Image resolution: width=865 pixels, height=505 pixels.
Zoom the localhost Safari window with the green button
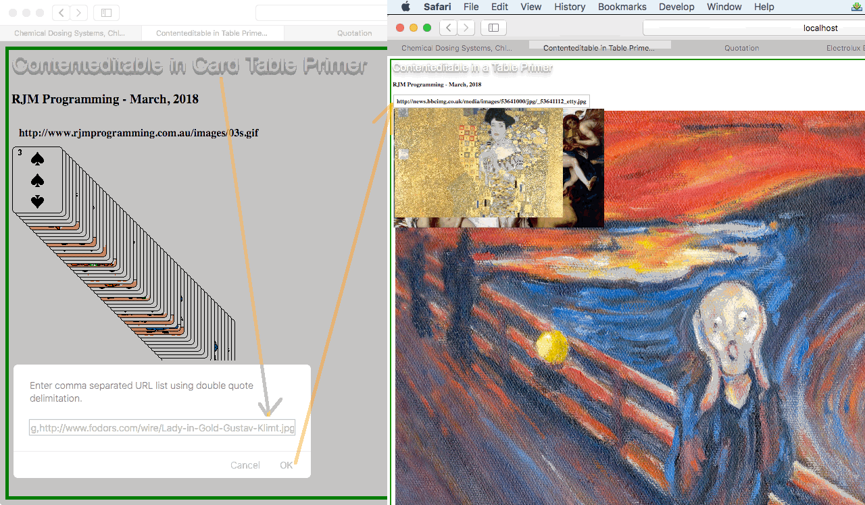(x=426, y=28)
